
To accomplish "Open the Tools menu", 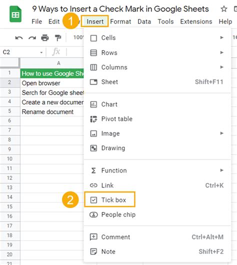I will [165, 21].
